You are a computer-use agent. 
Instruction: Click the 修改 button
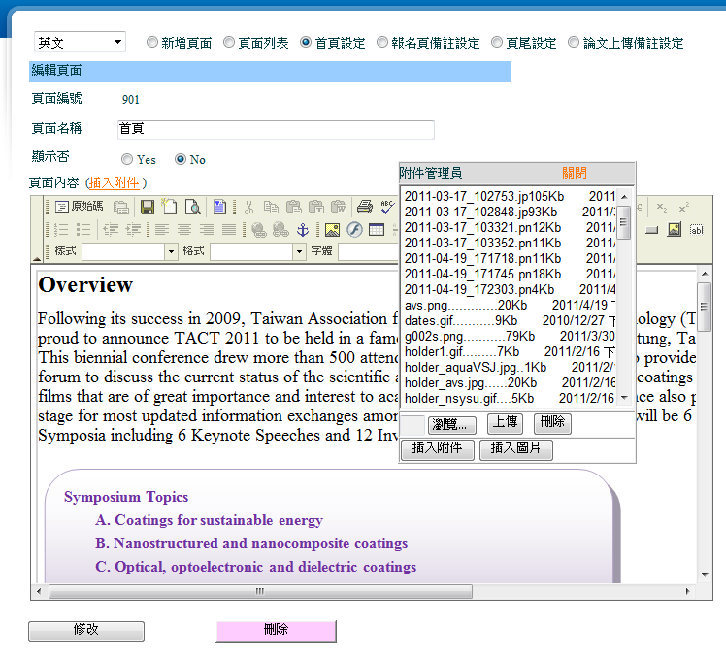(x=86, y=630)
